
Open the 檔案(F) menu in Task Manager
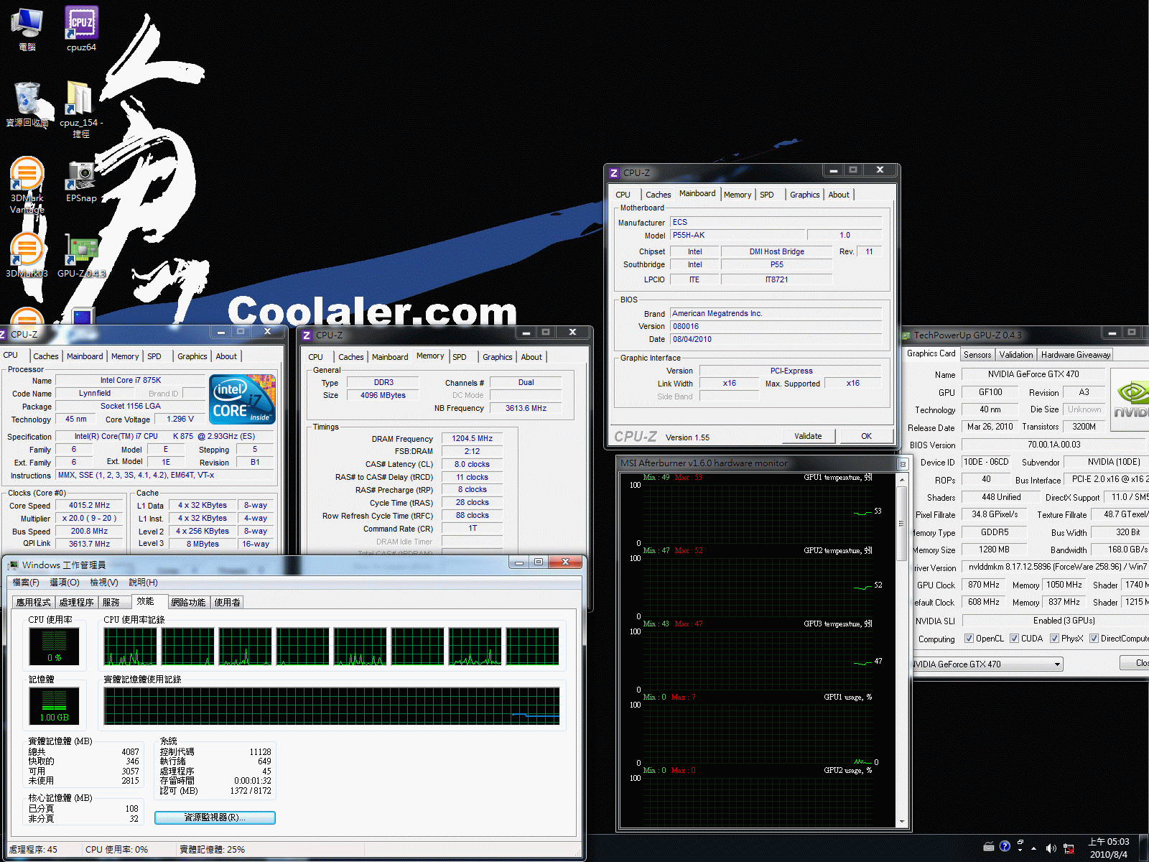(26, 583)
